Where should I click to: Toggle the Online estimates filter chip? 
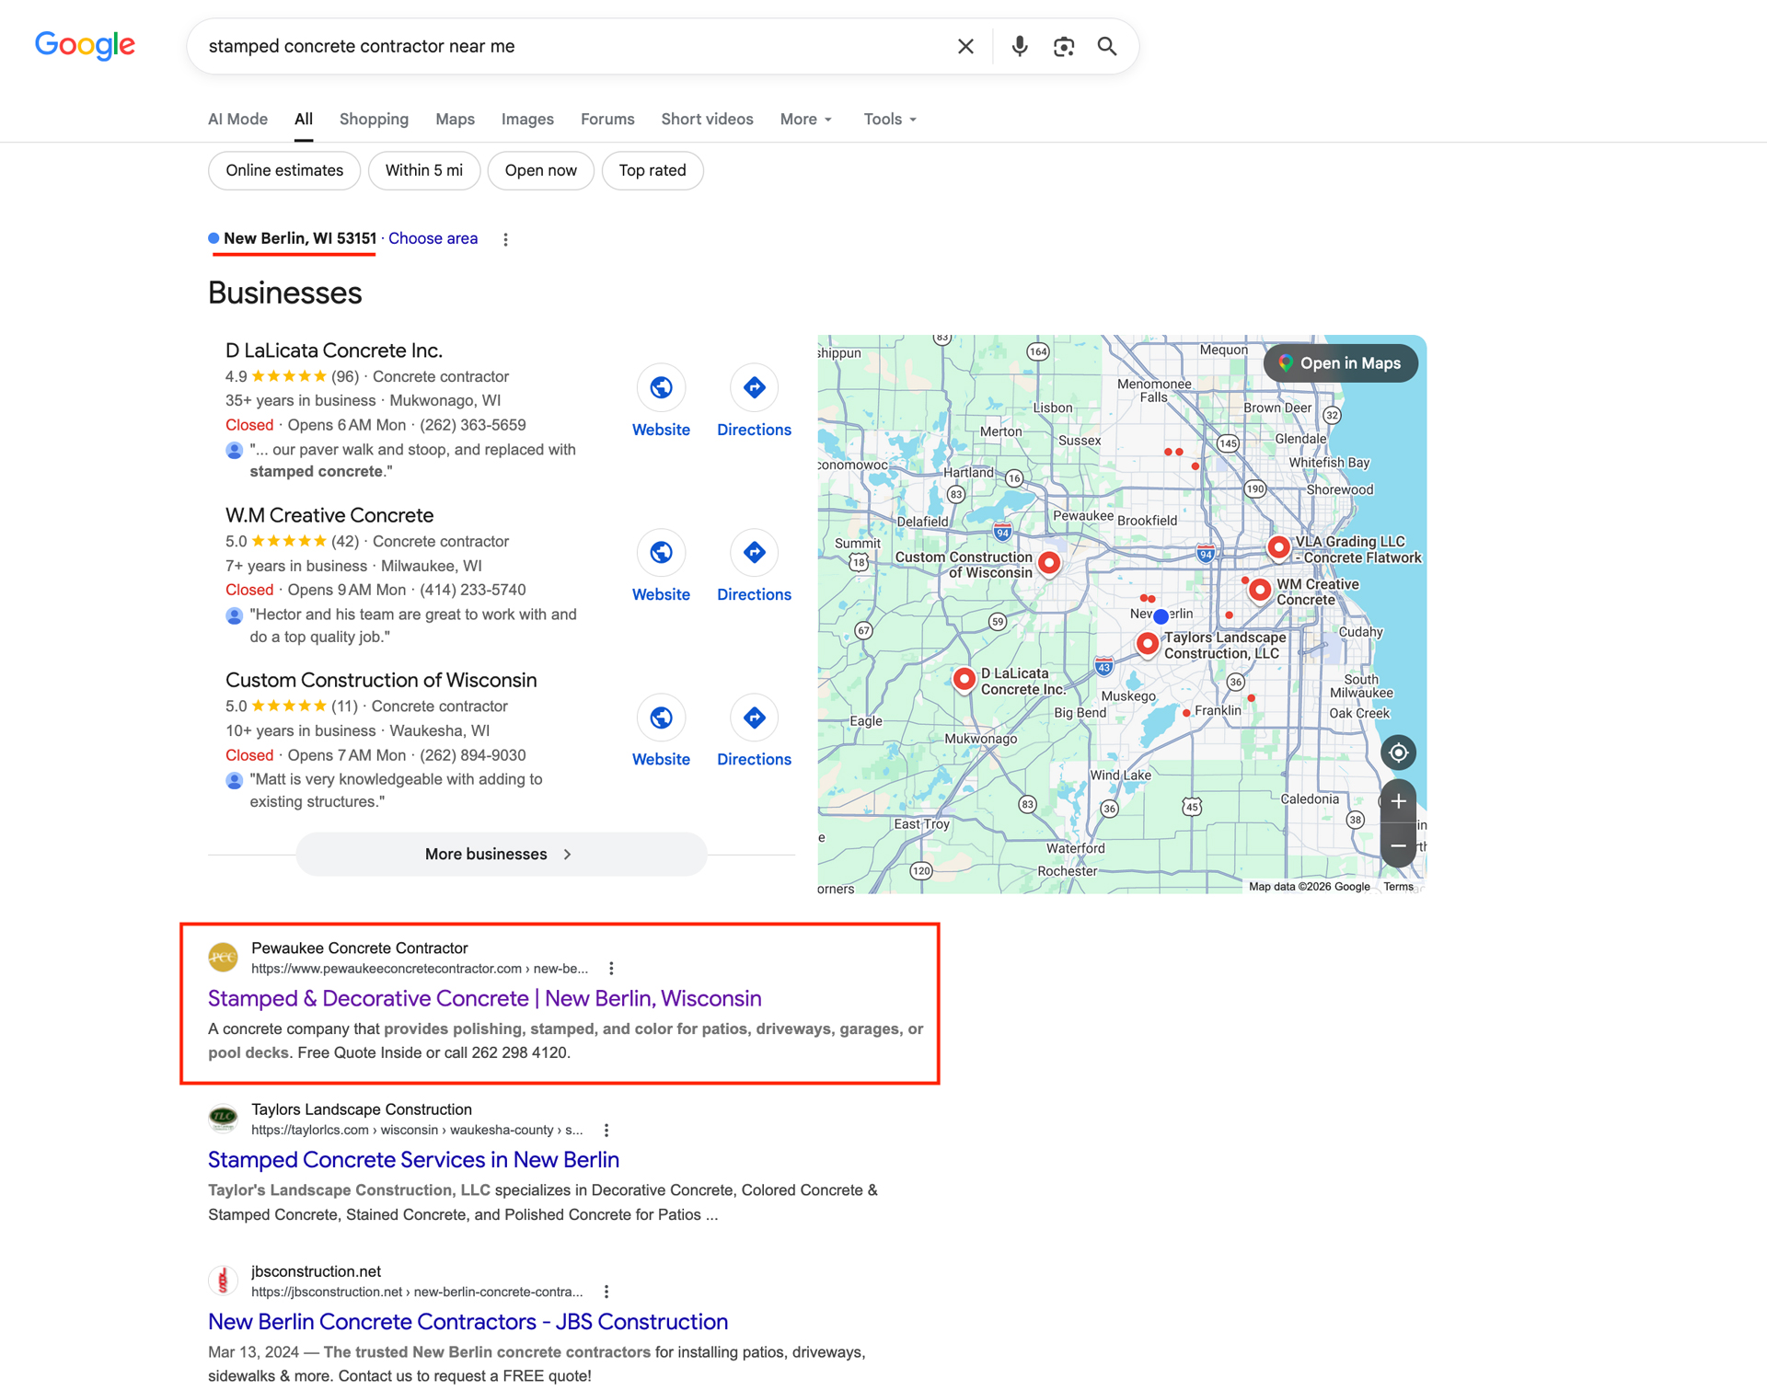284,170
